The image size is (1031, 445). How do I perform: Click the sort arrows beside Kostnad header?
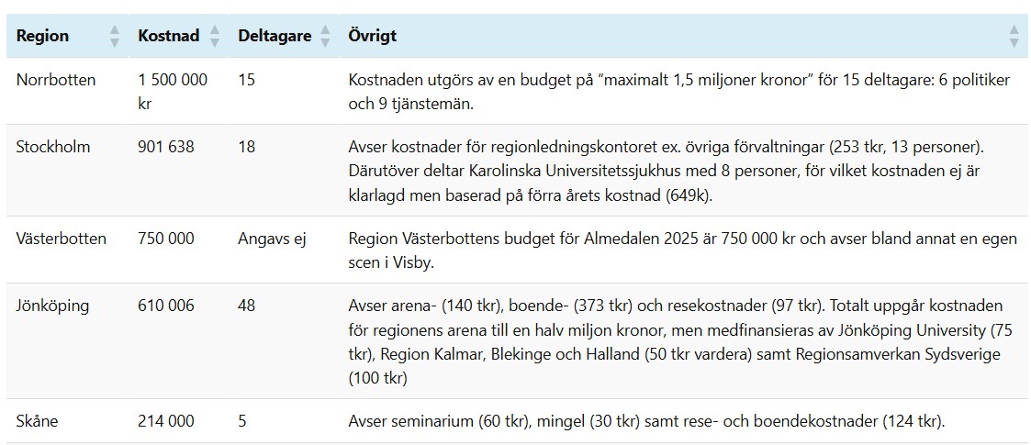(x=215, y=37)
